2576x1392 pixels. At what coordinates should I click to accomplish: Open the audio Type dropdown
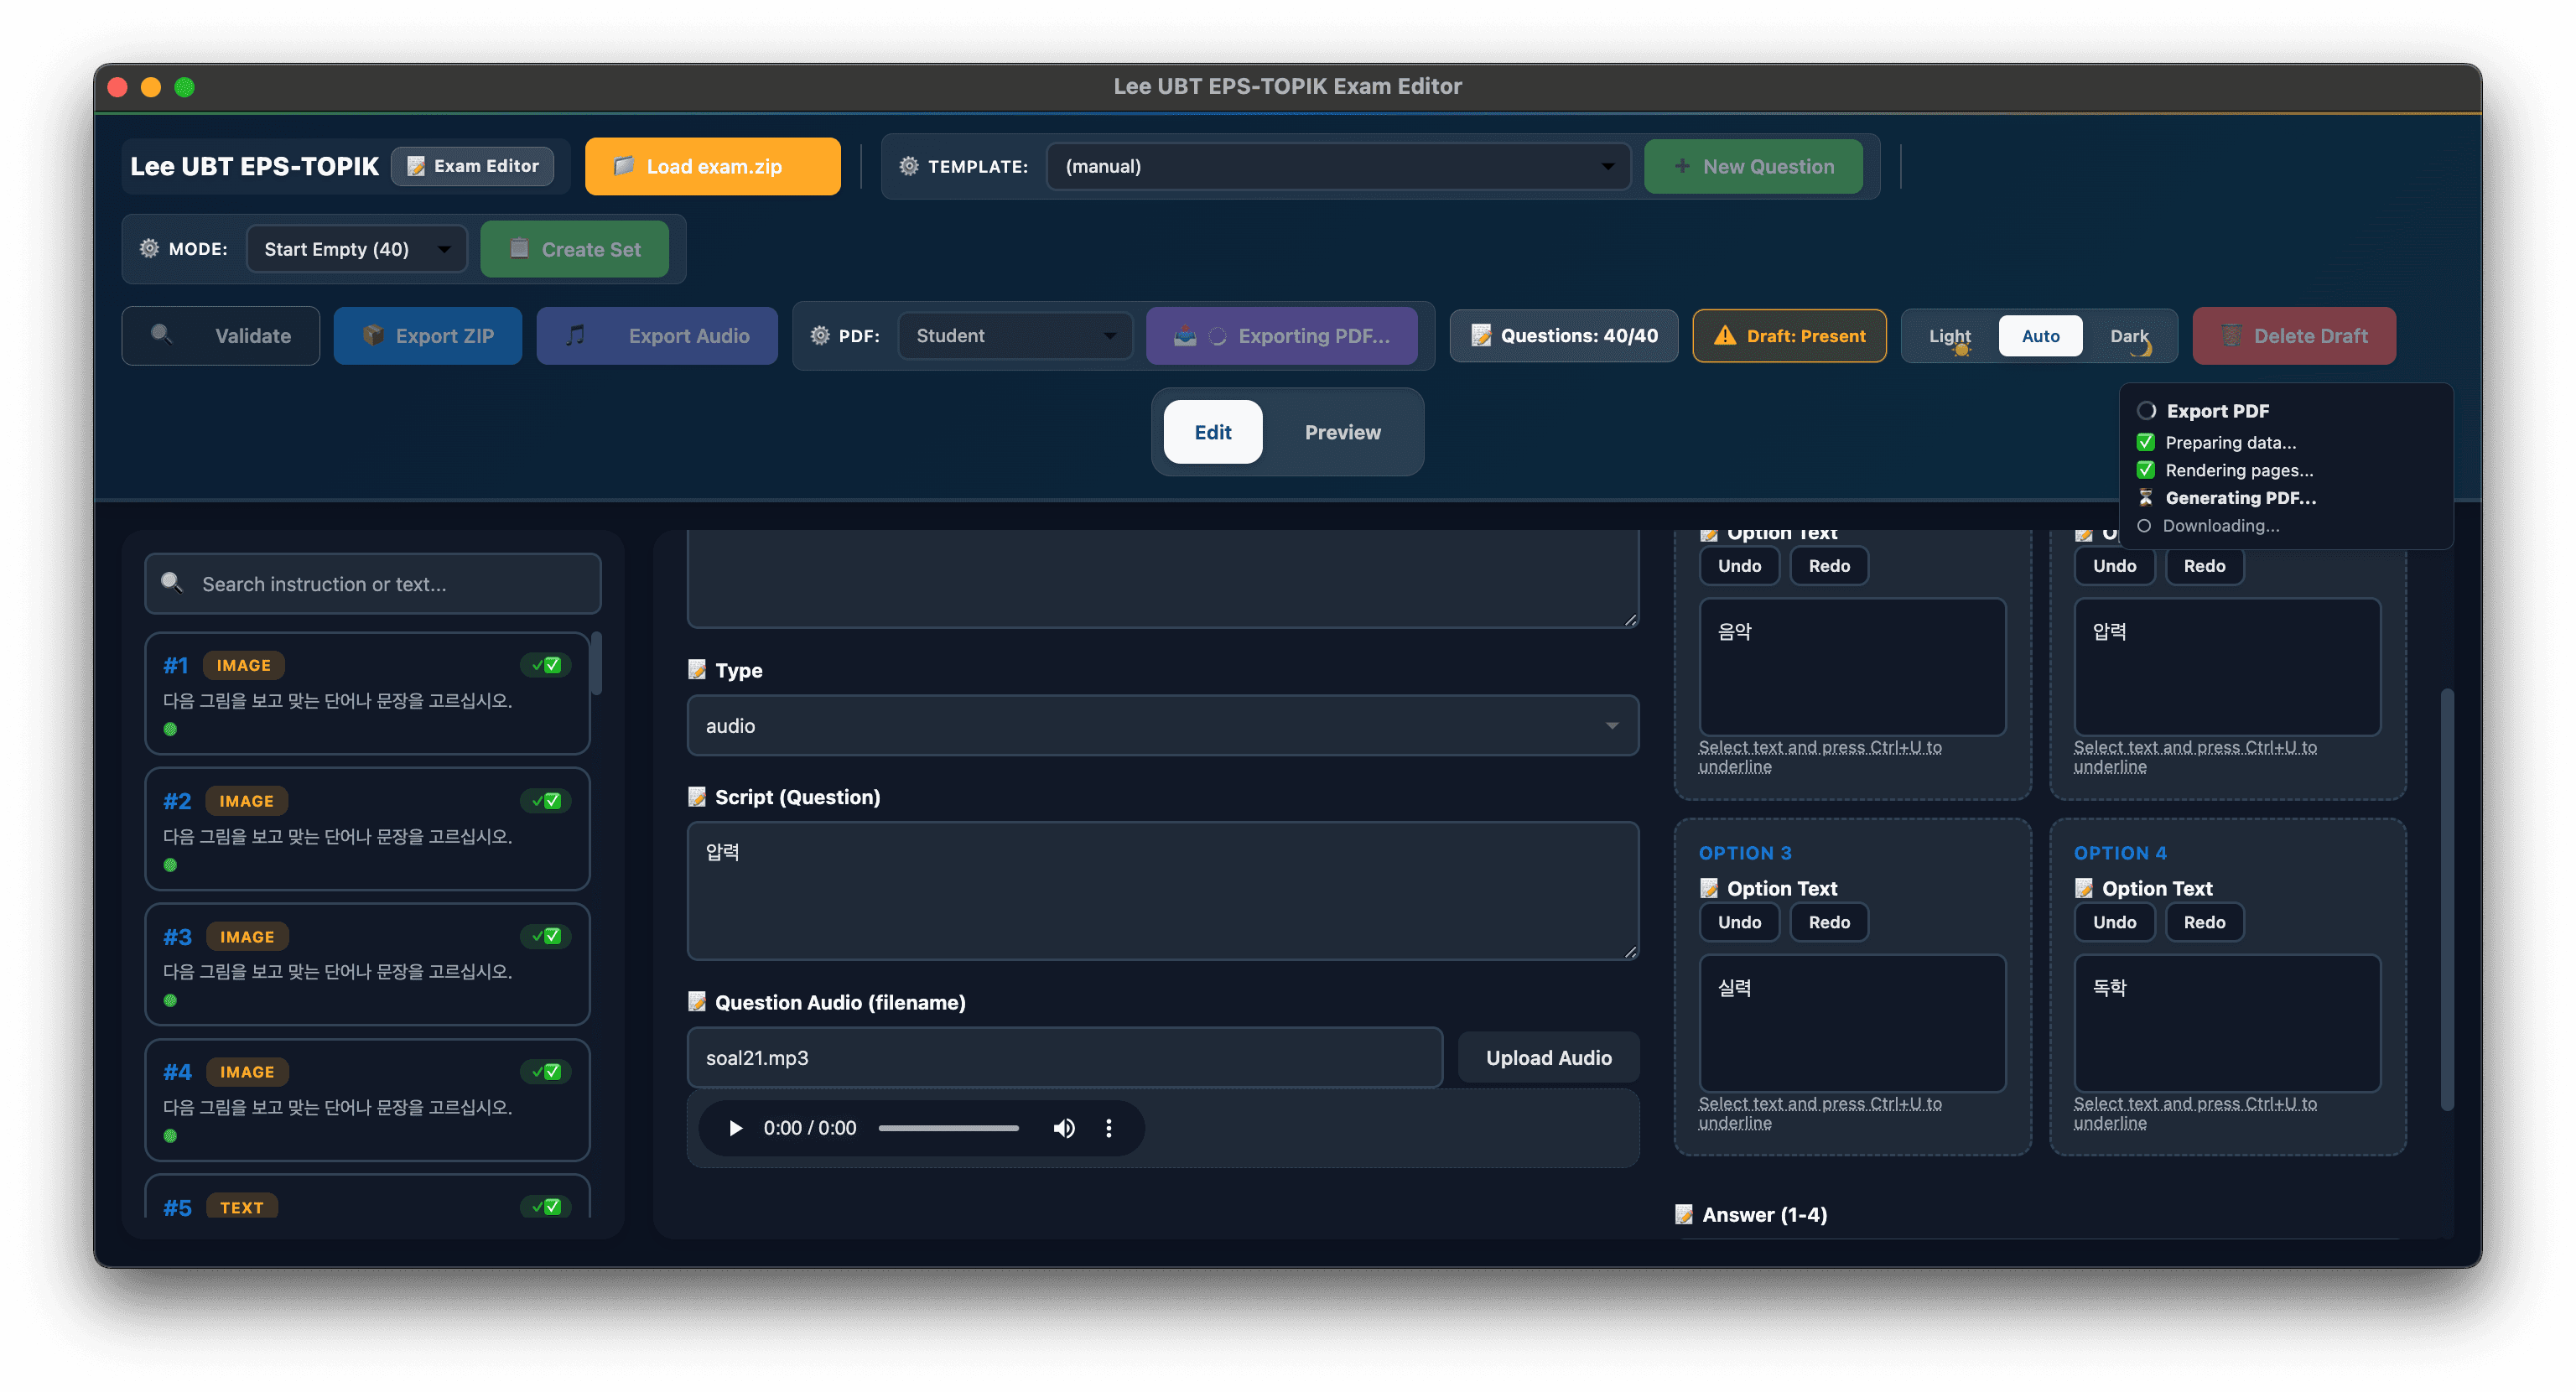click(1161, 726)
